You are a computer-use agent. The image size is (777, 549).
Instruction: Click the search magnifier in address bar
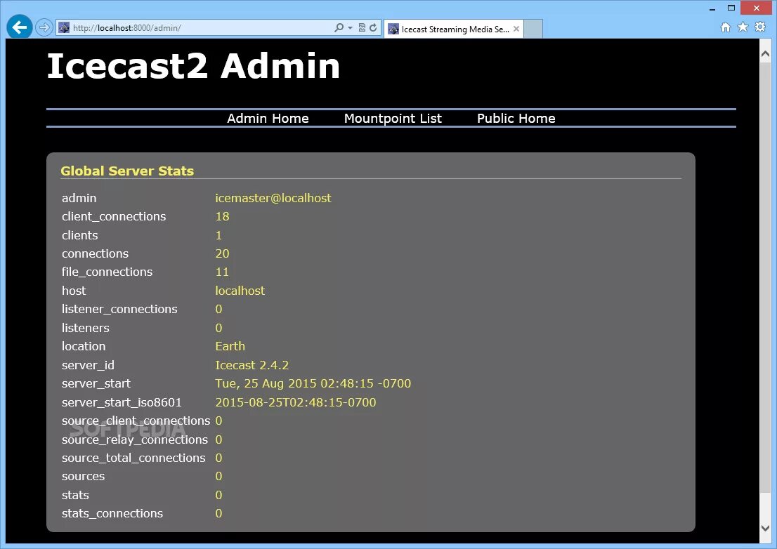[x=339, y=27]
